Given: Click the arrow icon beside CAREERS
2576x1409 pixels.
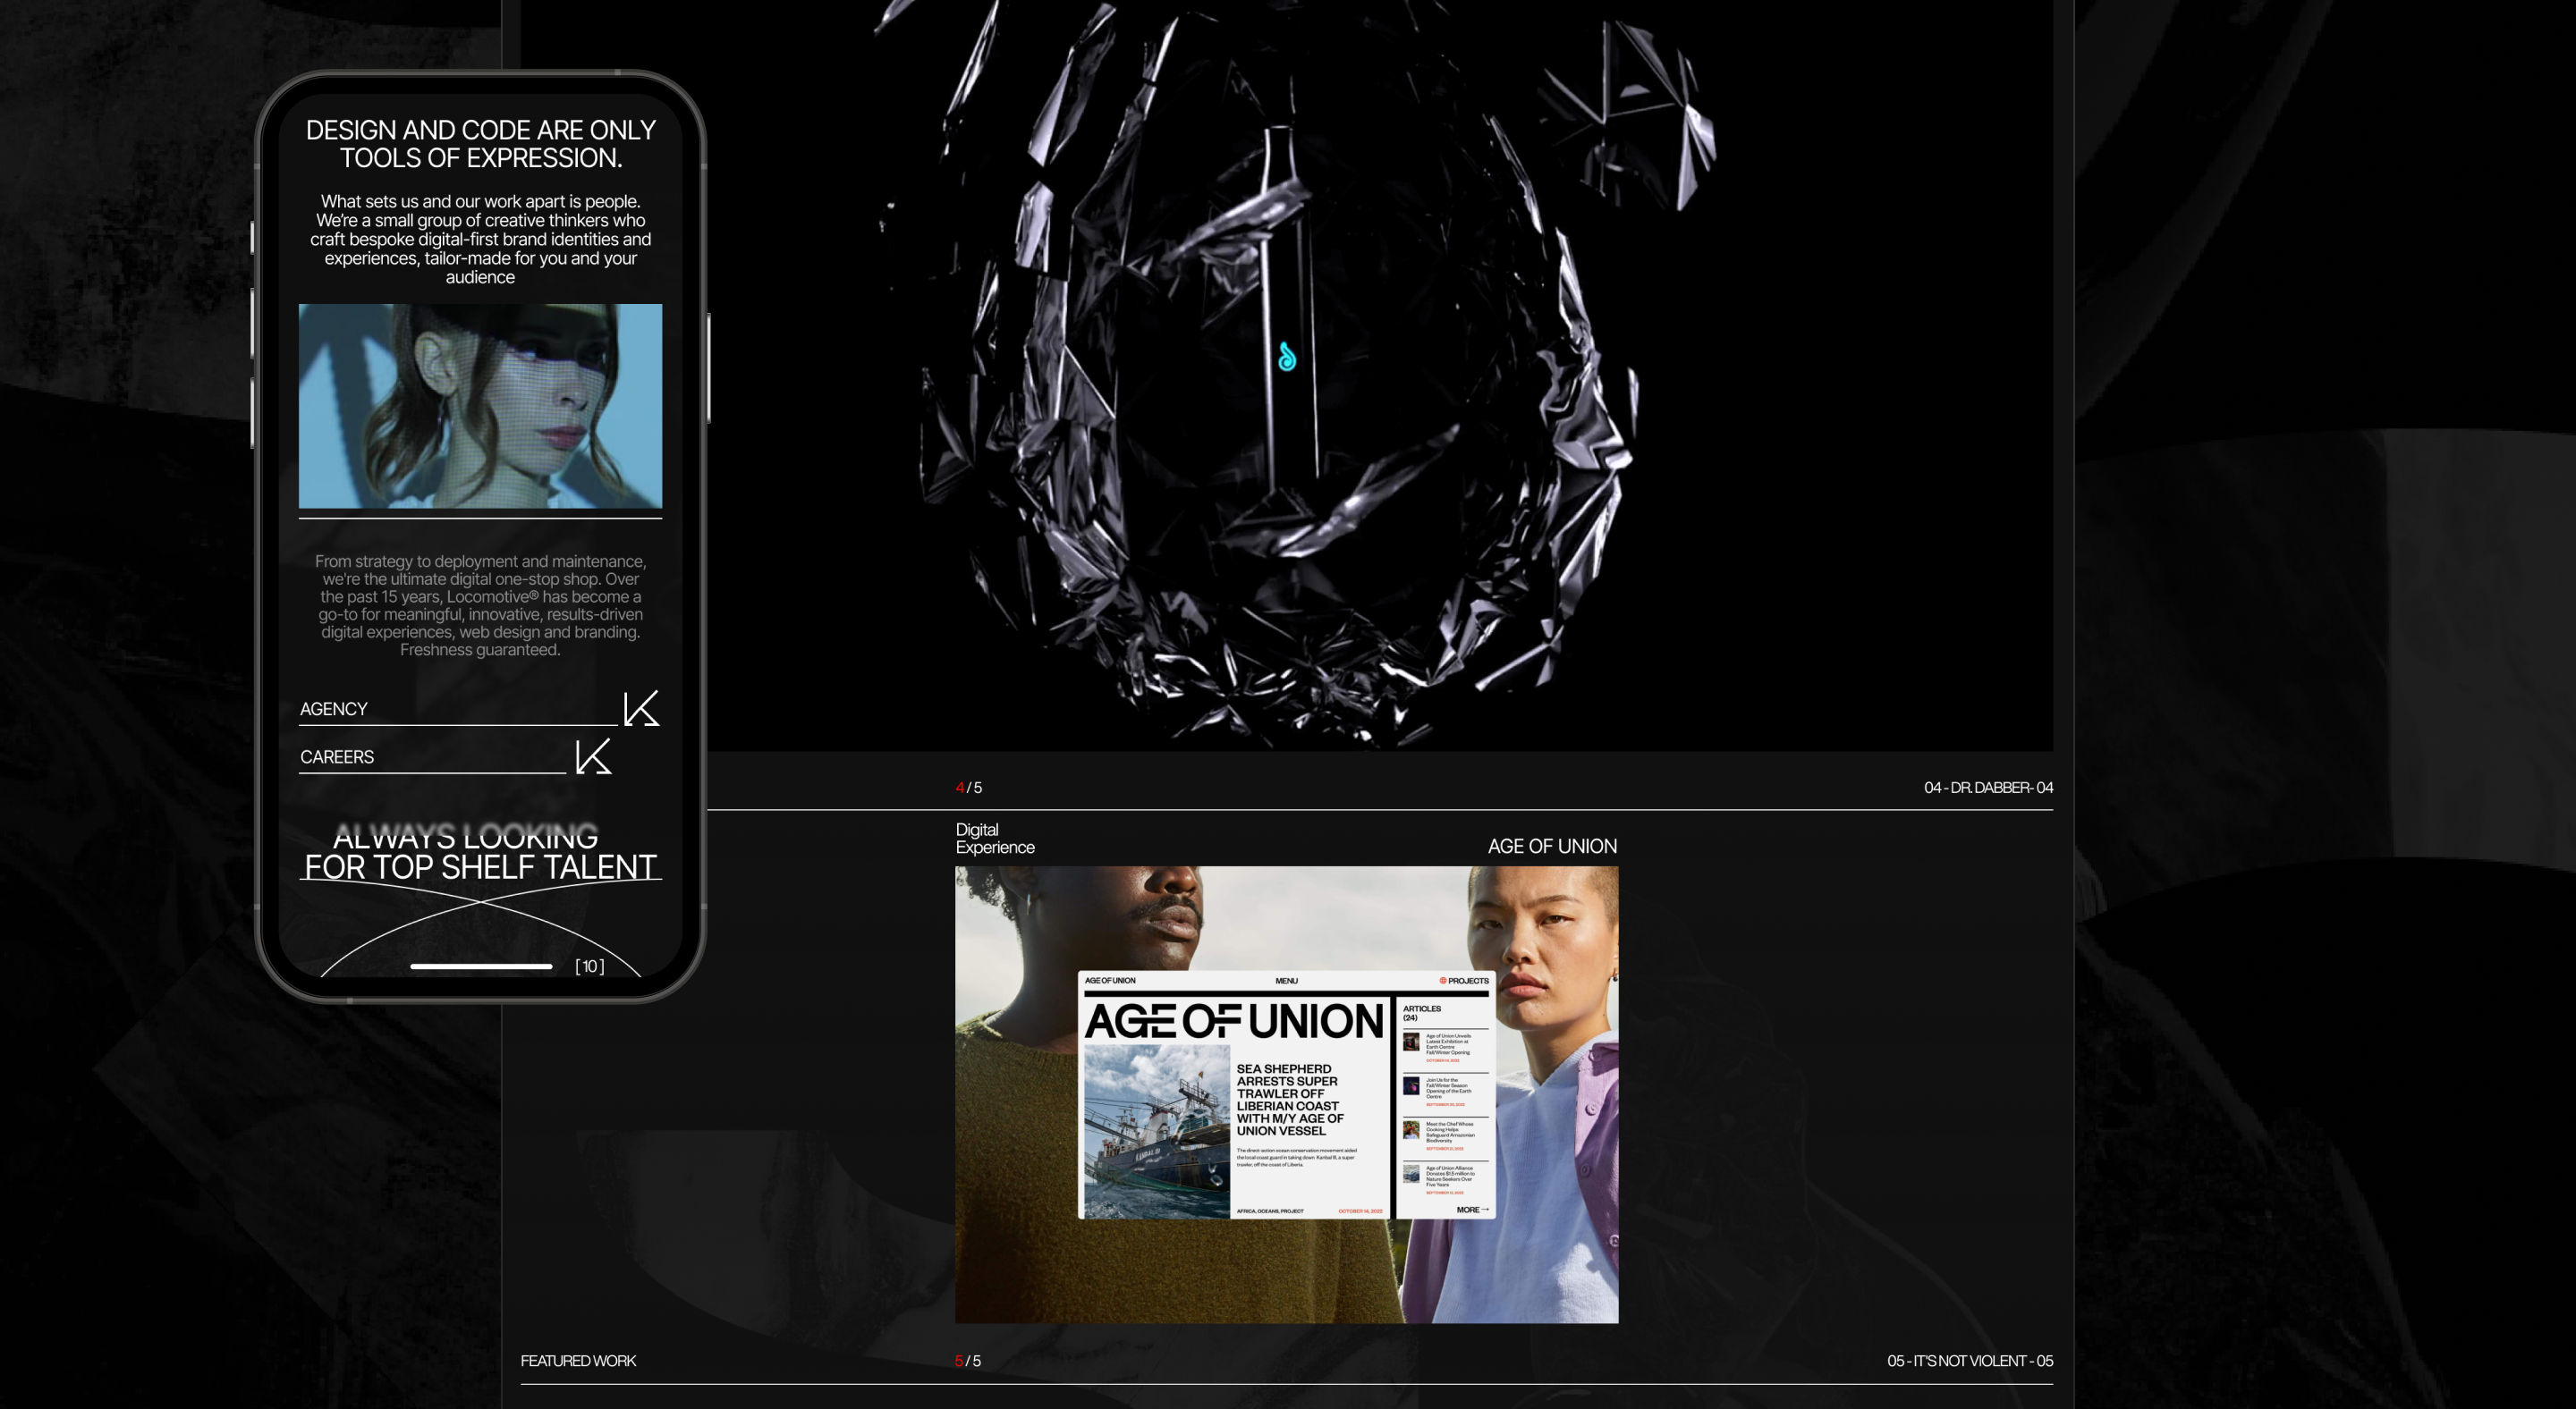Looking at the screenshot, I should pyautogui.click(x=593, y=756).
